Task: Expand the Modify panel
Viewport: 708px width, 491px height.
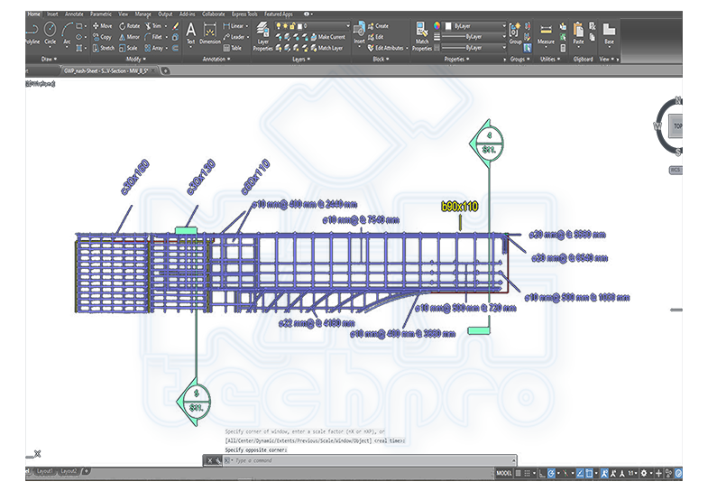Action: click(135, 60)
